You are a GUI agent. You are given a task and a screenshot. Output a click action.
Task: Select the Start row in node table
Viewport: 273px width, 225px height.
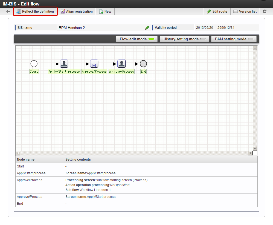pyautogui.click(x=136, y=166)
